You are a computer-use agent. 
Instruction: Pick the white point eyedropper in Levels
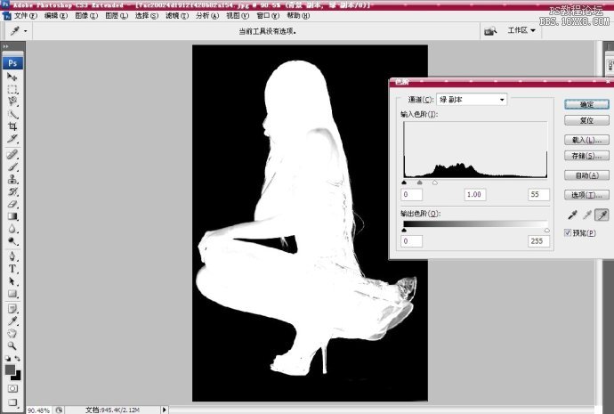[x=602, y=215]
